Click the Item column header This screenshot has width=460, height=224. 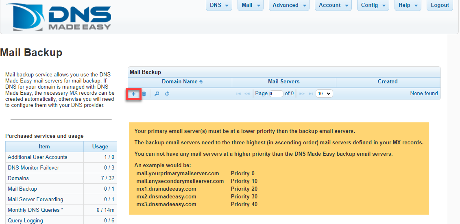pos(44,147)
